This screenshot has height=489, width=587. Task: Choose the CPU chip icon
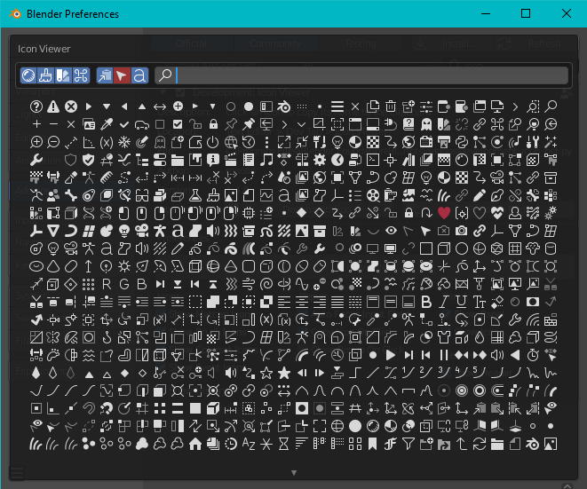[x=248, y=213]
